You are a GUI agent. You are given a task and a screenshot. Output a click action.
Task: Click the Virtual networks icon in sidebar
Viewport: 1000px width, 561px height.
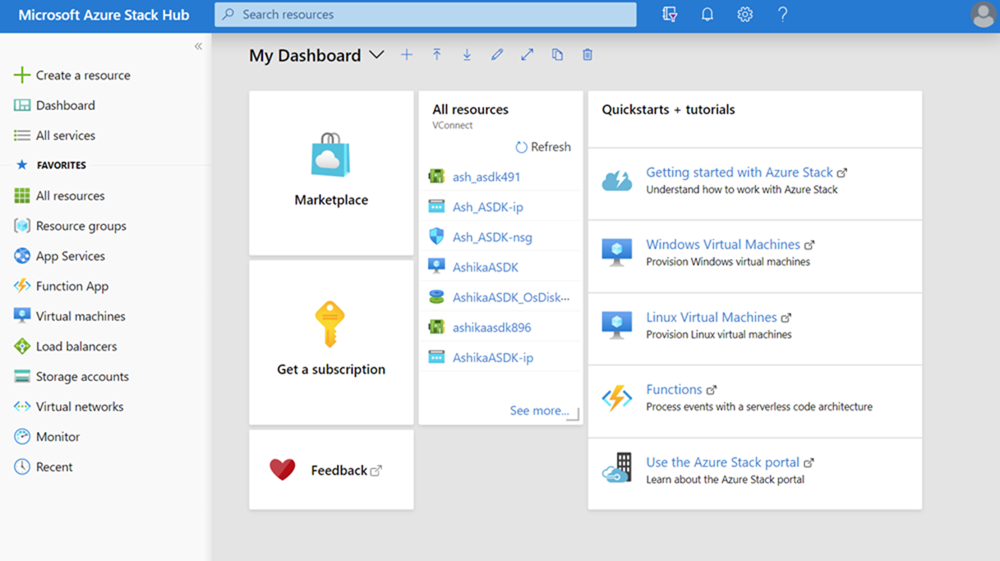22,407
